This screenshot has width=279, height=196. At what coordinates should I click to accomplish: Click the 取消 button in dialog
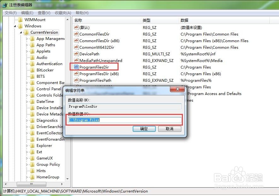click(170, 129)
